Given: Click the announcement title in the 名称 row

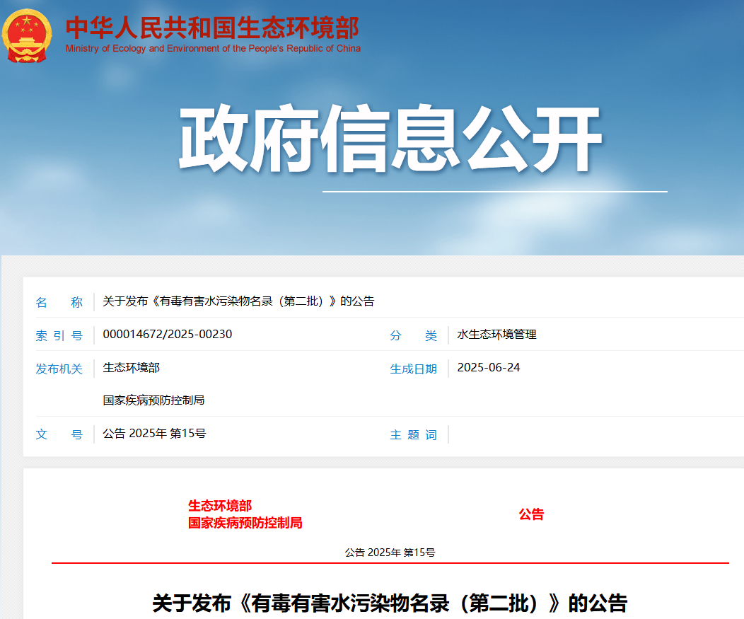Looking at the screenshot, I should click(238, 301).
